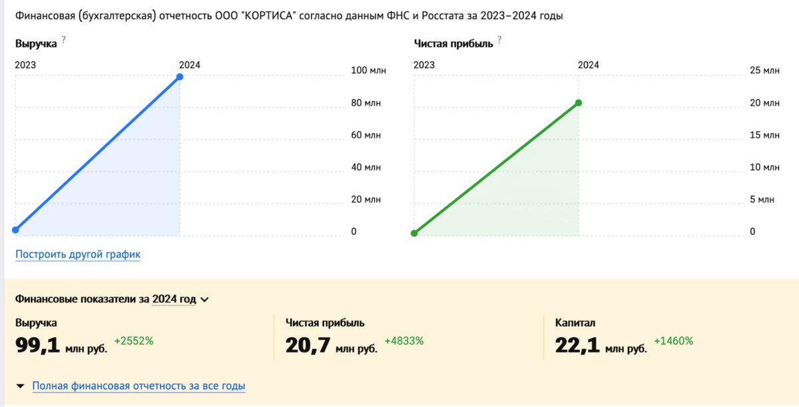Open "Построить другой график" link
This screenshot has width=799, height=407.
[77, 254]
